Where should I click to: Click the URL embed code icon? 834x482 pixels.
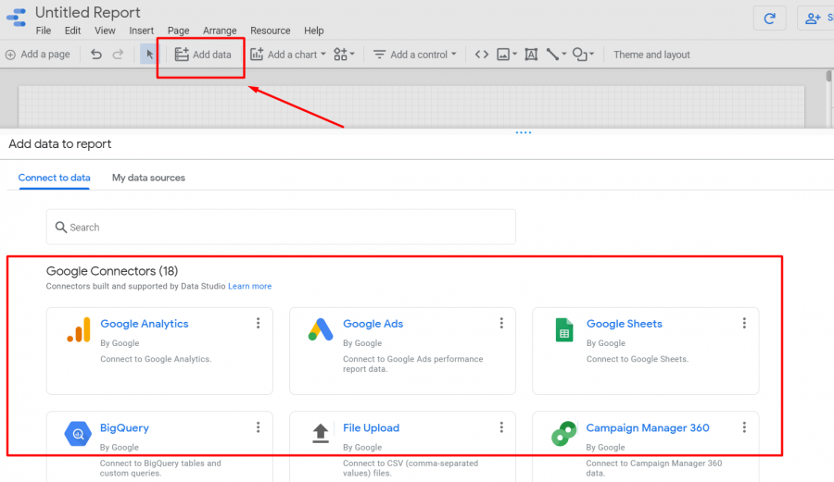[x=481, y=55]
